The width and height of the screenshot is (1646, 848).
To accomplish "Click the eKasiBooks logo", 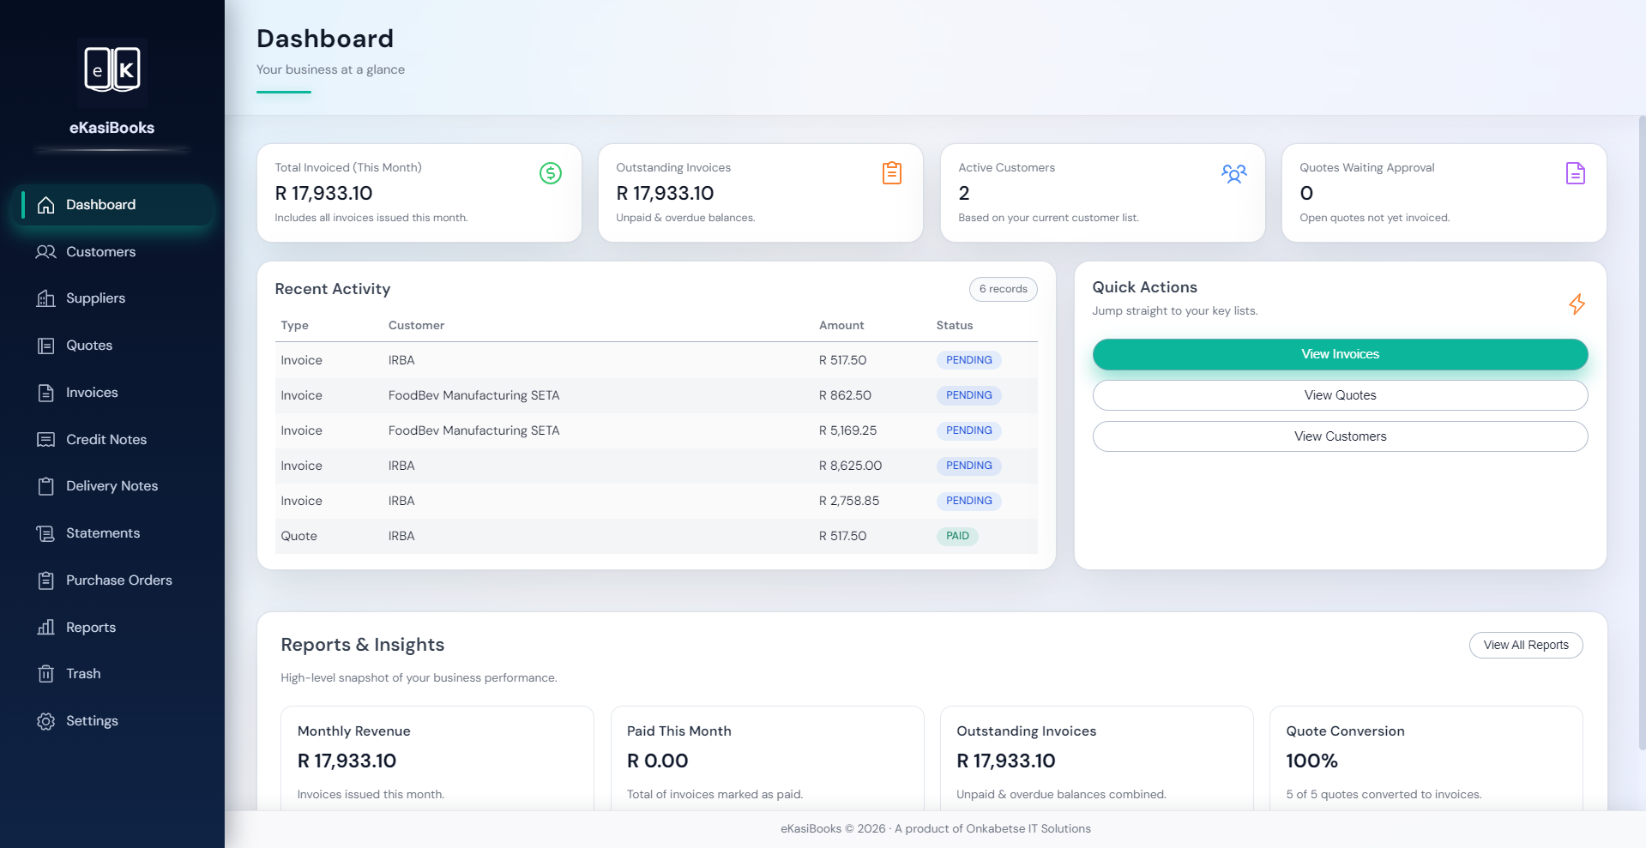I will pyautogui.click(x=112, y=69).
